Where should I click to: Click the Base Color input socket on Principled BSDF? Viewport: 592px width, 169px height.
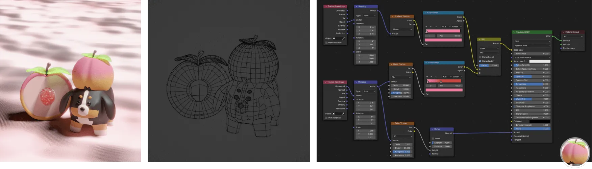point(512,50)
